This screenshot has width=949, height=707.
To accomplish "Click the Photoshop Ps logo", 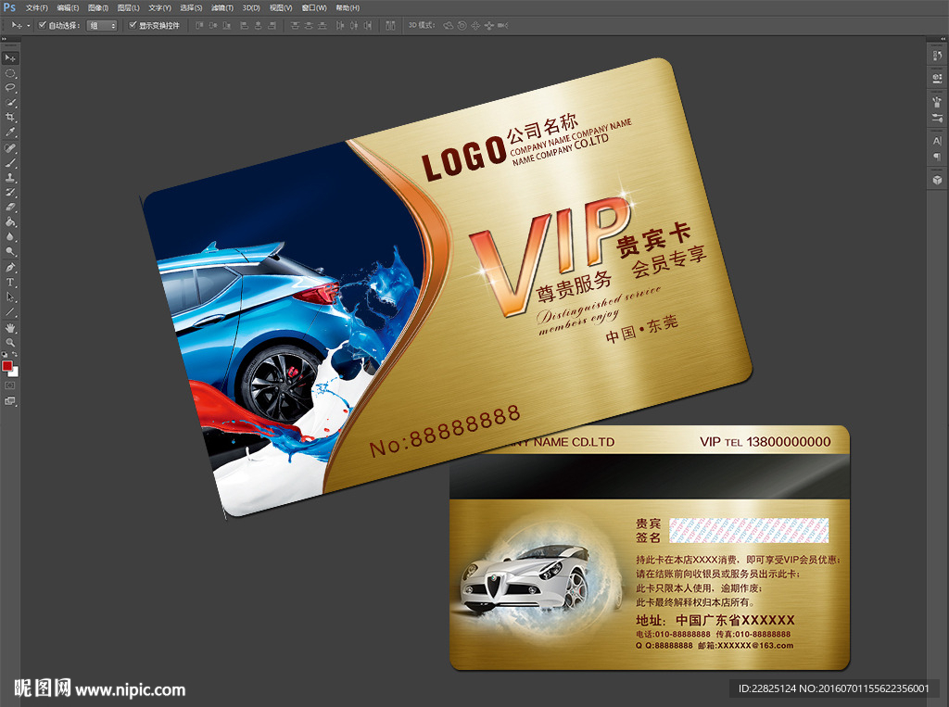I will coord(9,7).
